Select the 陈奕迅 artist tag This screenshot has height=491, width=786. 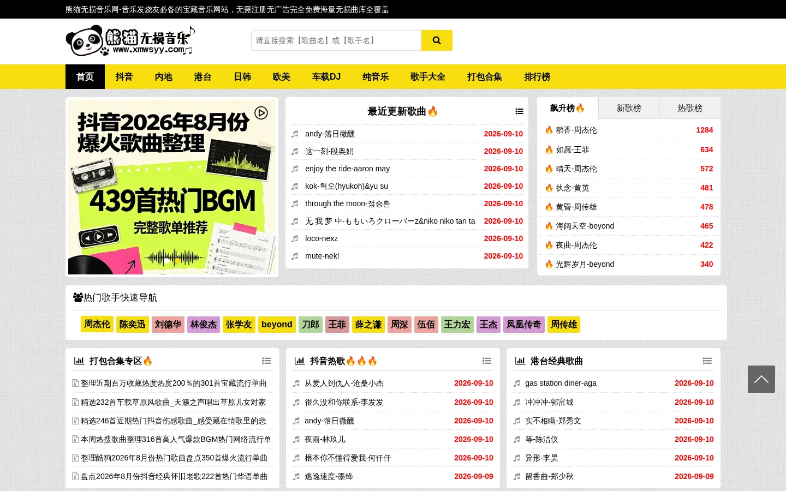pyautogui.click(x=133, y=324)
